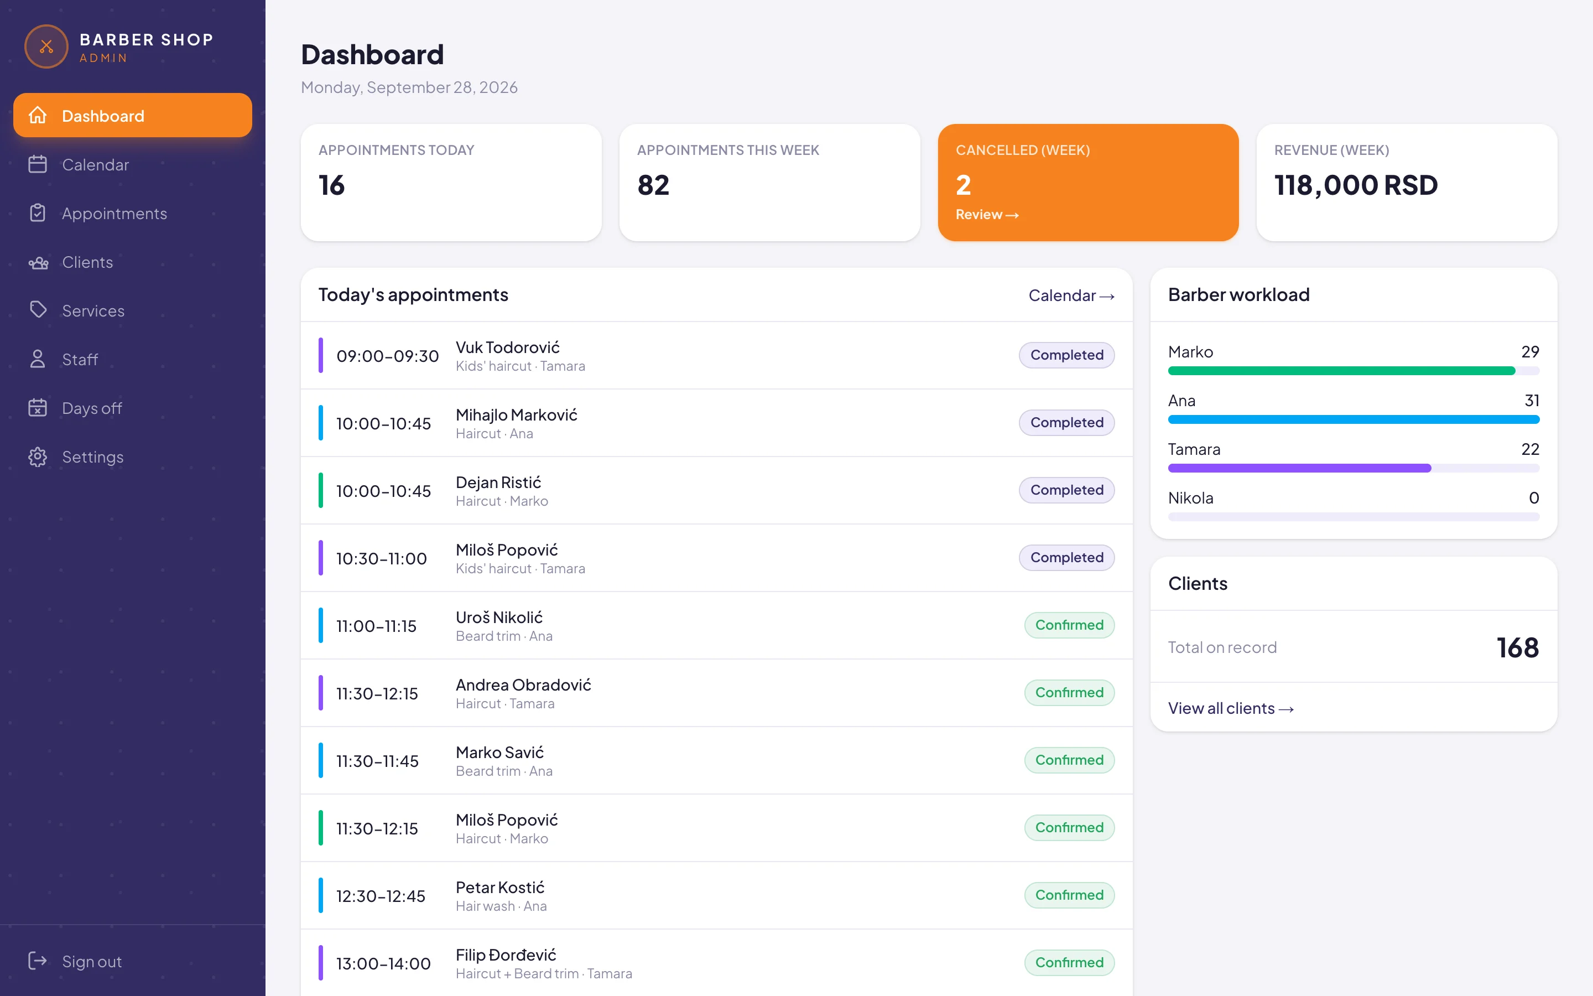Click Tamara's purple workload bar

pyautogui.click(x=1299, y=468)
